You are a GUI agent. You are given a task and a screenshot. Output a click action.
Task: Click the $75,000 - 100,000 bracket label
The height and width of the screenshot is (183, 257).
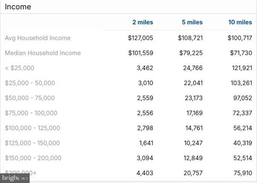(x=31, y=113)
